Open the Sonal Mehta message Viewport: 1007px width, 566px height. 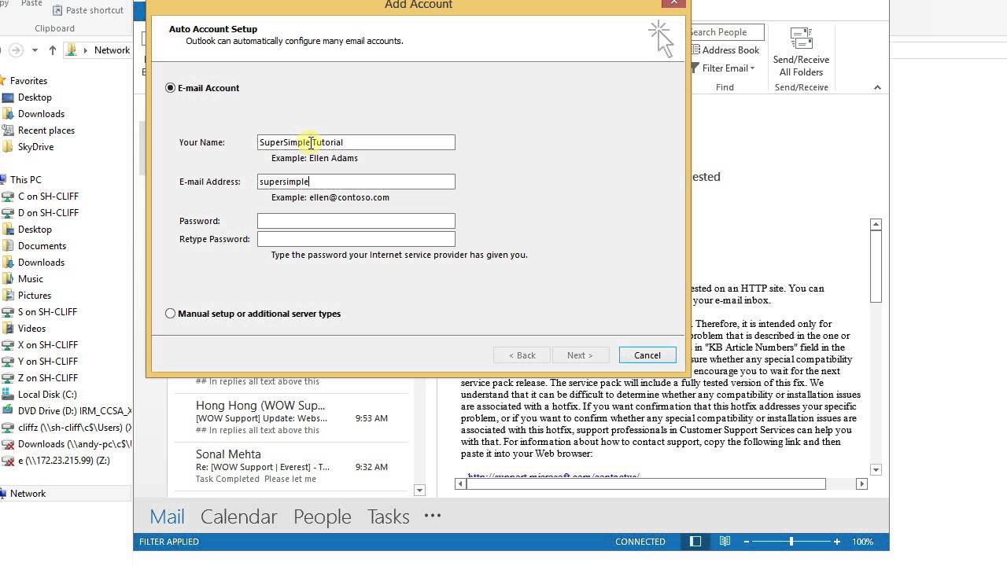pos(291,466)
